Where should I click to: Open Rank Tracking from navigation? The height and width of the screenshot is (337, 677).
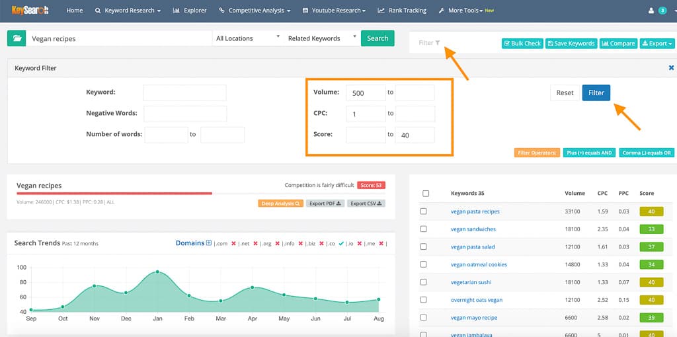click(x=402, y=11)
